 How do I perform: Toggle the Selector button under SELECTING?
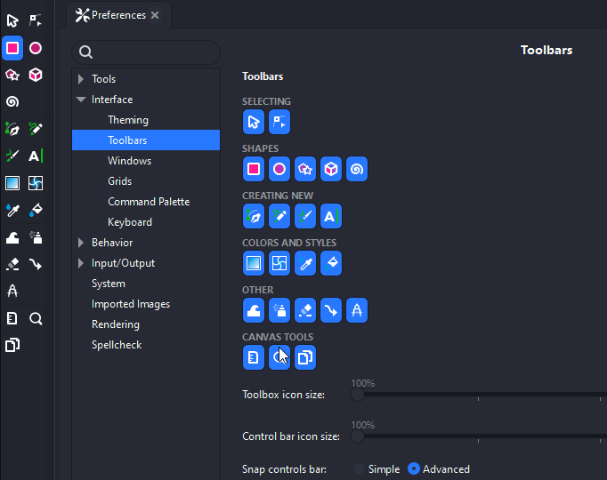click(254, 122)
